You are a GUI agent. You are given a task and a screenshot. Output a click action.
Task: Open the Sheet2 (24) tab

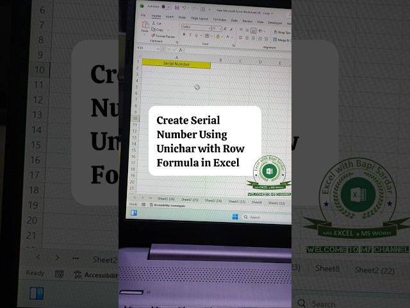pos(213,201)
